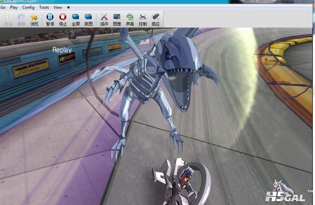Take a screenshot with 抓图 icon
This screenshot has width=315, height=205.
[x=89, y=19]
